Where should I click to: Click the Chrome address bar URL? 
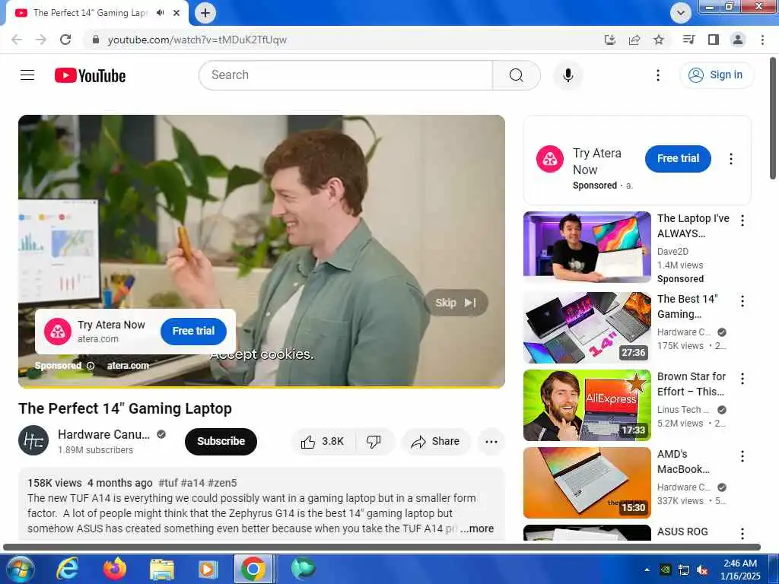197,40
